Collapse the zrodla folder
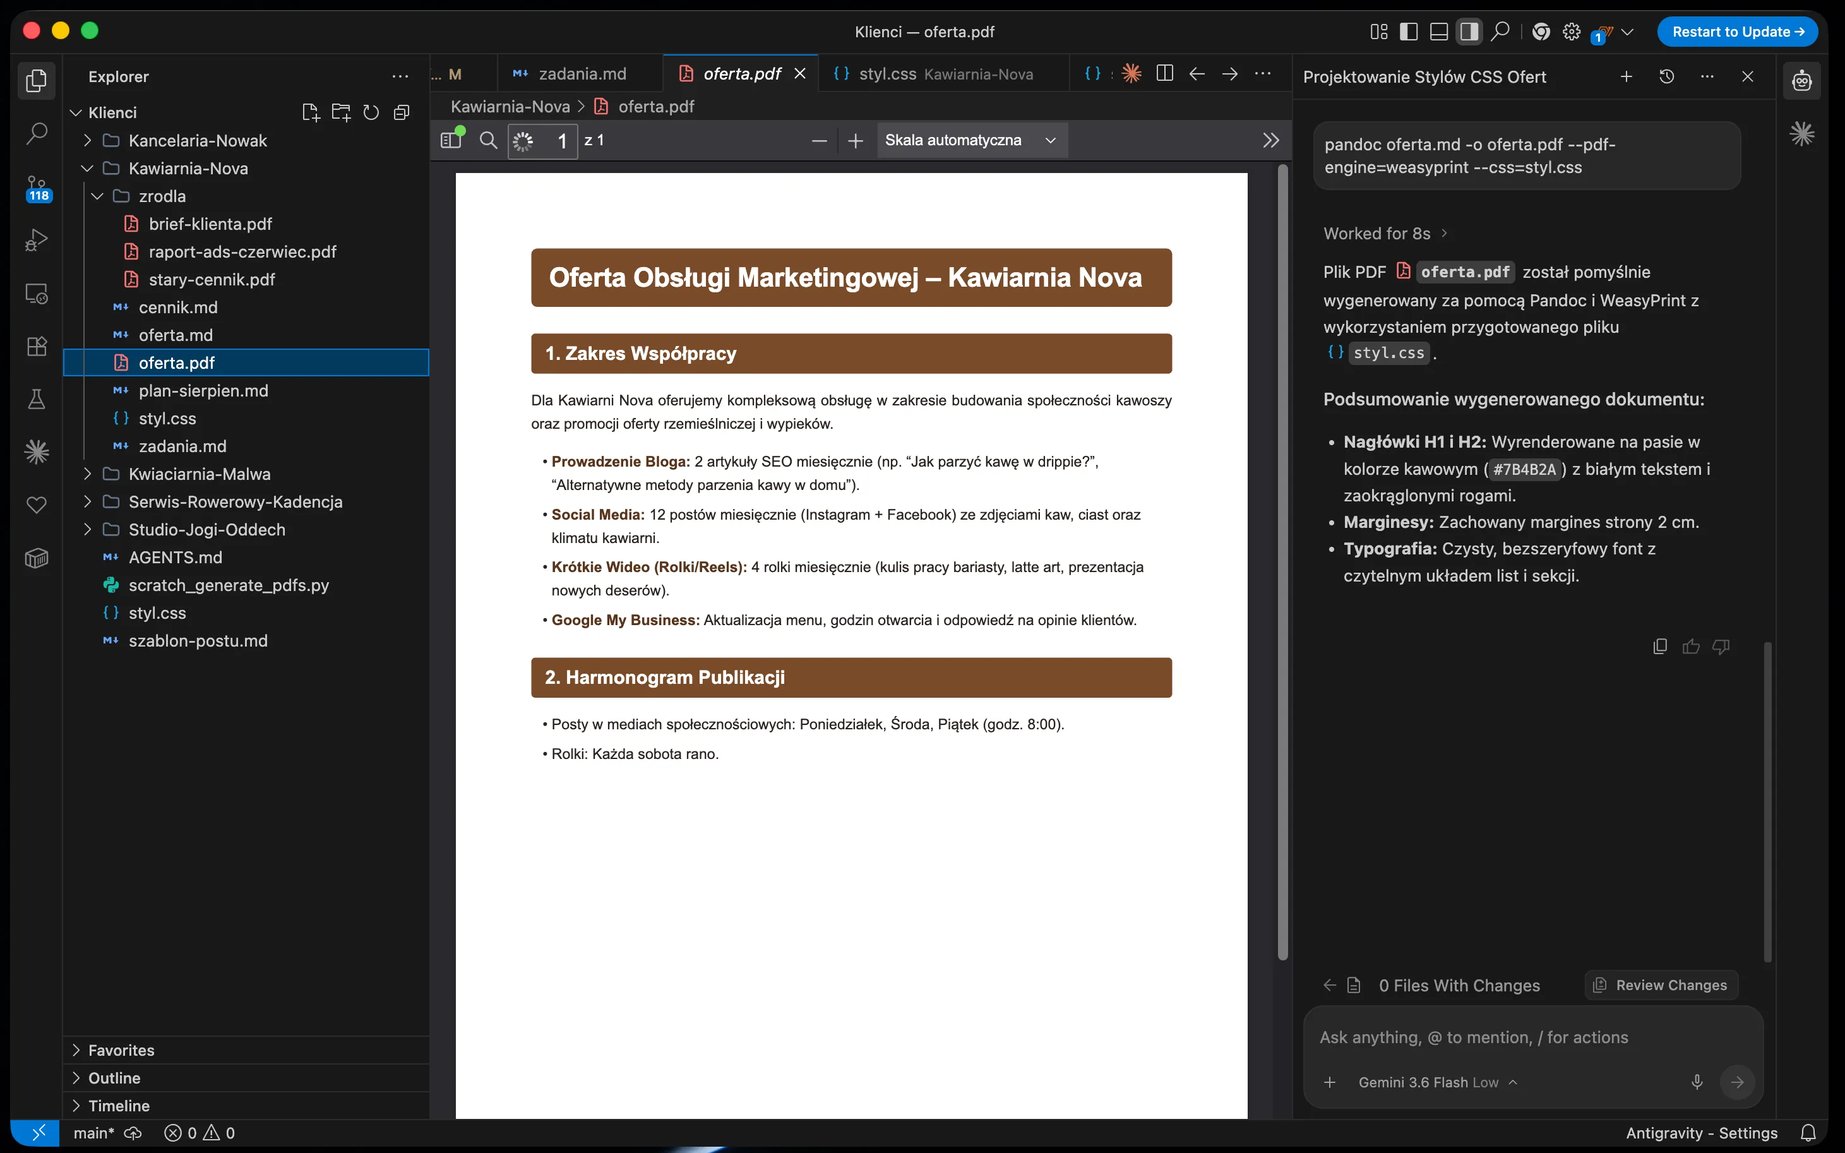 coord(246,196)
